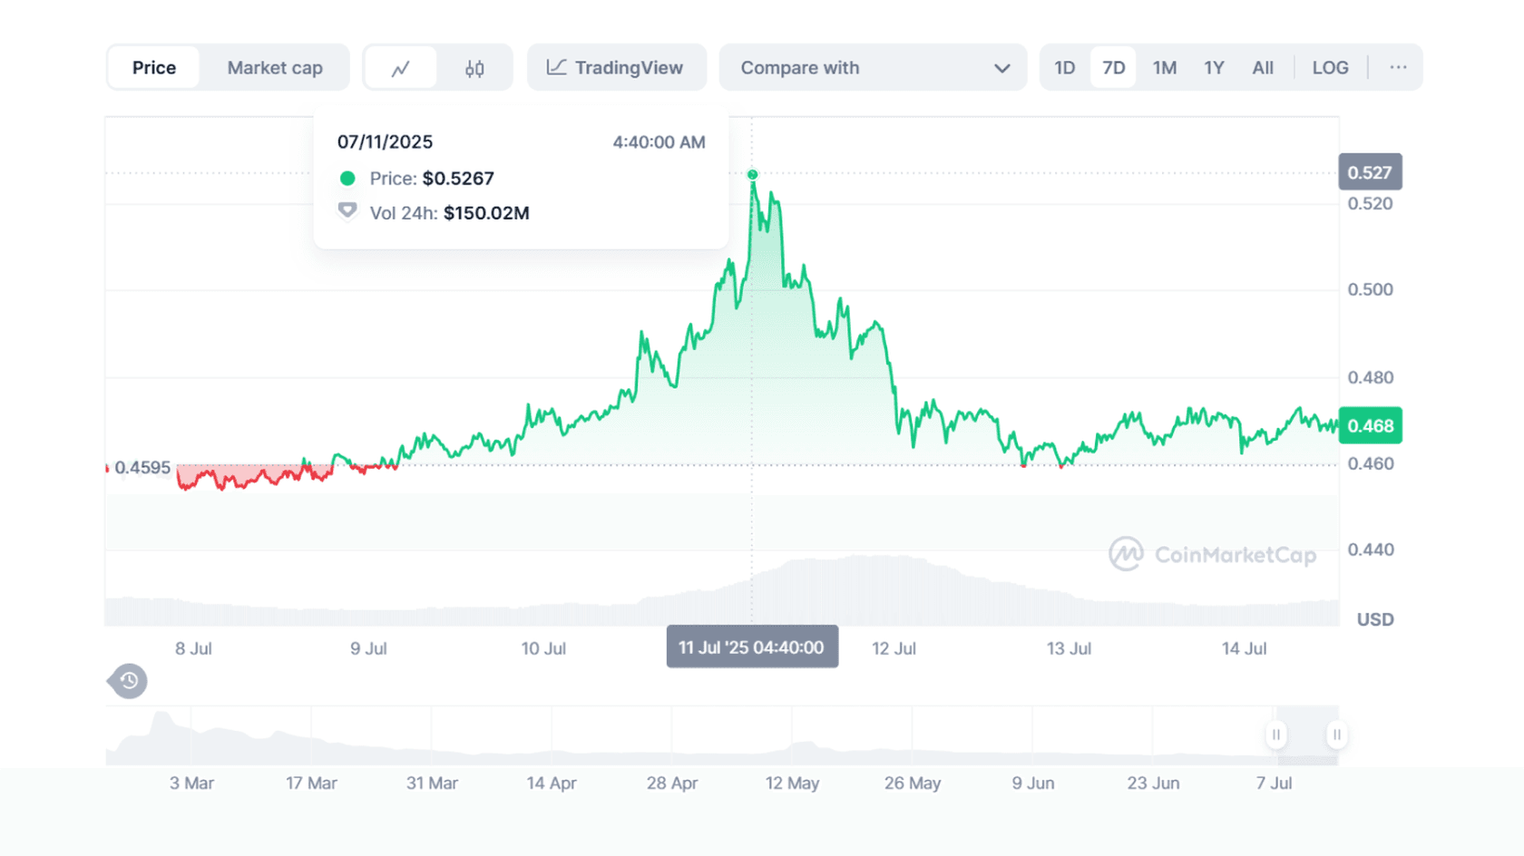This screenshot has width=1524, height=856.
Task: Click the 10 Jul axis label
Action: 543,648
